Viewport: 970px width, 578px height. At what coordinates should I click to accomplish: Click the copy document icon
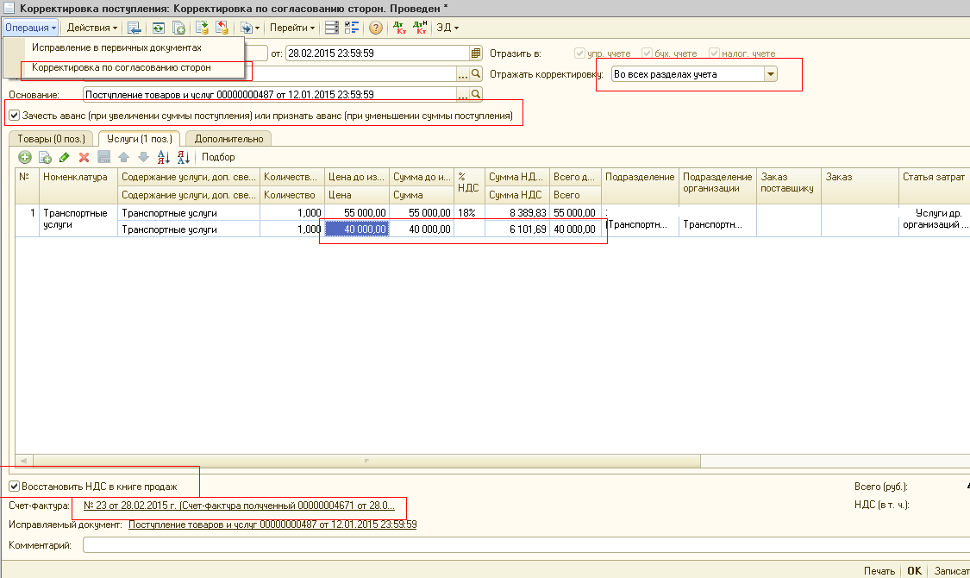coord(178,28)
